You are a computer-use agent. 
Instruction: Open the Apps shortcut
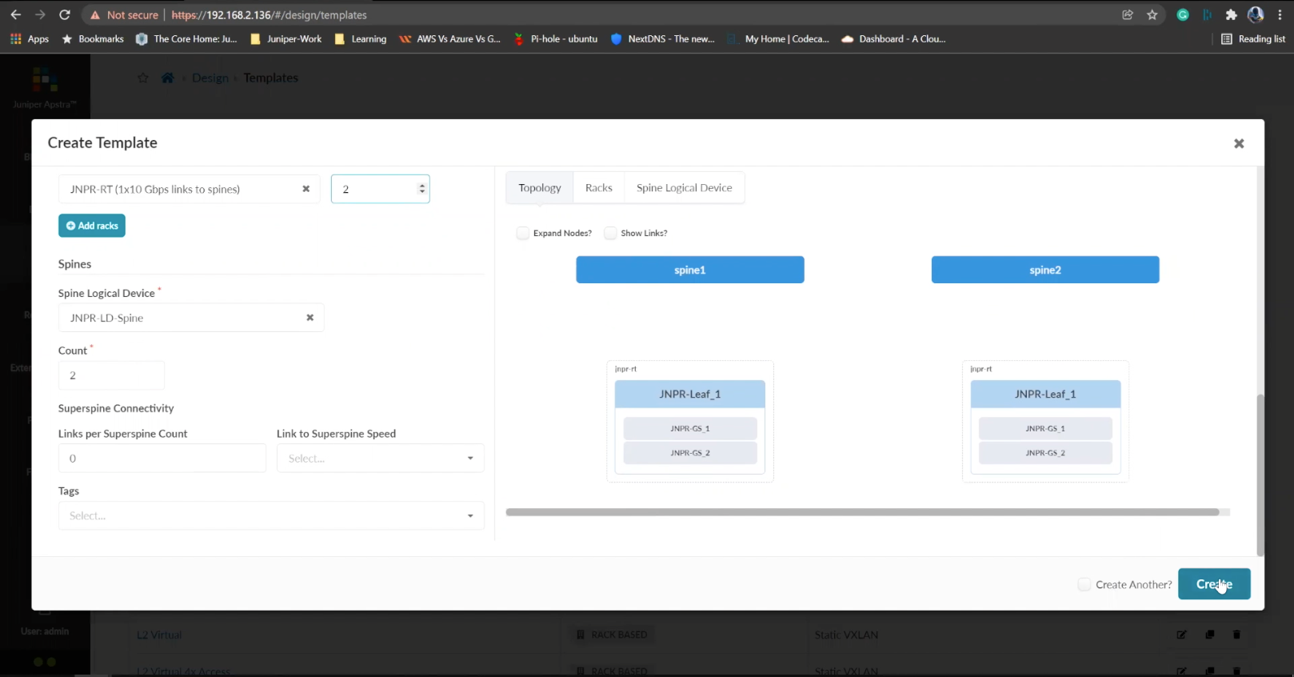[x=30, y=38]
